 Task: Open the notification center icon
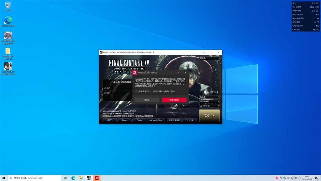[x=316, y=178]
